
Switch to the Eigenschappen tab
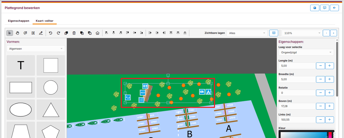tap(19, 21)
